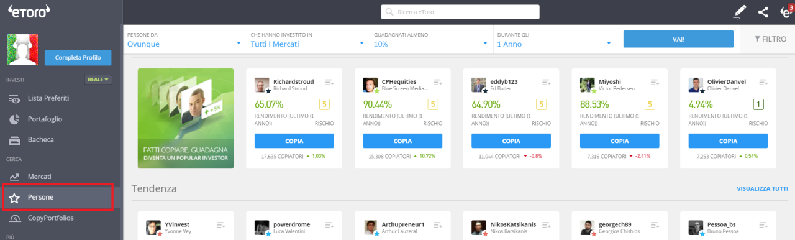The image size is (795, 240).
Task: Click the VISUALIZZA TUTTI link
Action: [762, 188]
